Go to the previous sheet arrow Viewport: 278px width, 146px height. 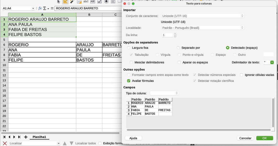click(9, 137)
